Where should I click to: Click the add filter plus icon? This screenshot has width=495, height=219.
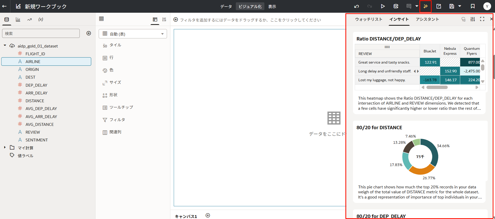[x=176, y=19]
